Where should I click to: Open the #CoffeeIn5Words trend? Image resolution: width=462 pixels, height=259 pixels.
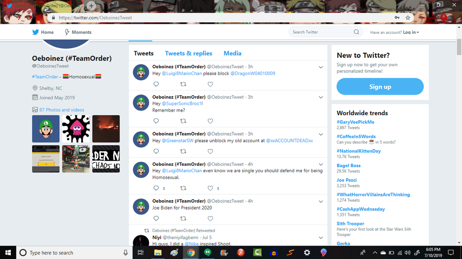pyautogui.click(x=356, y=136)
